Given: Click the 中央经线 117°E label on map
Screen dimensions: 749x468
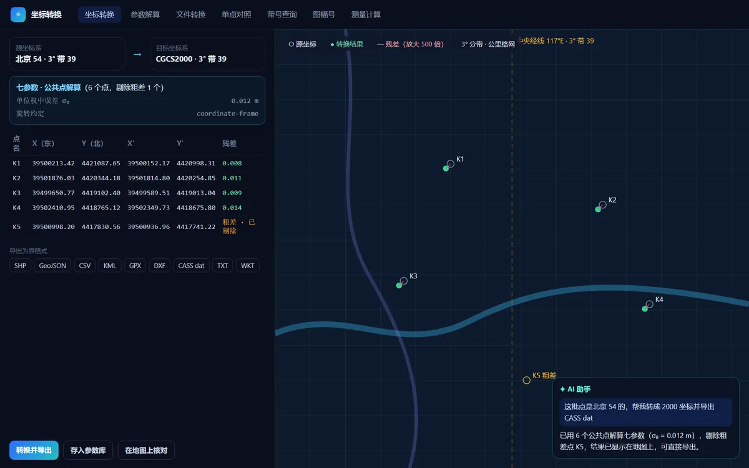Looking at the screenshot, I should (556, 41).
